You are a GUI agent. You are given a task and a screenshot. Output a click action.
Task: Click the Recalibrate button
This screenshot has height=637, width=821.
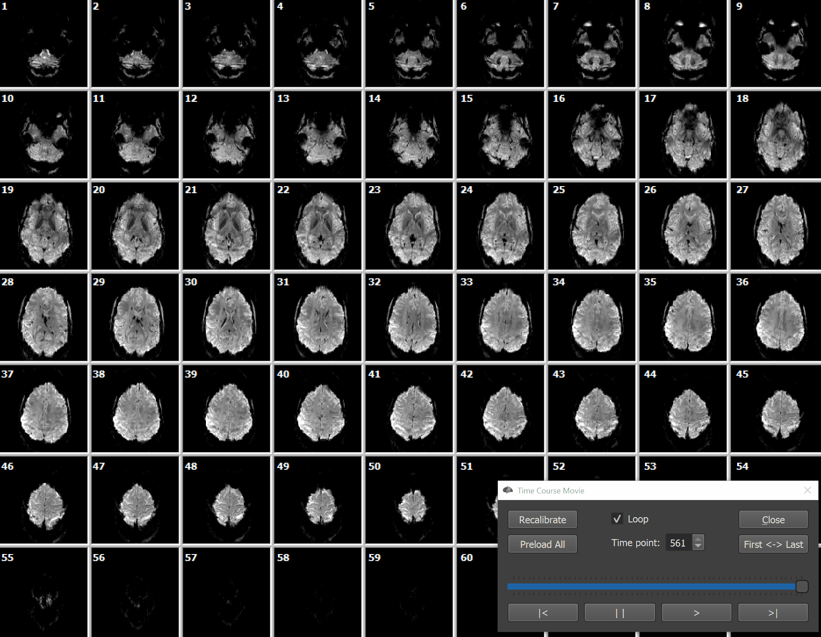542,519
